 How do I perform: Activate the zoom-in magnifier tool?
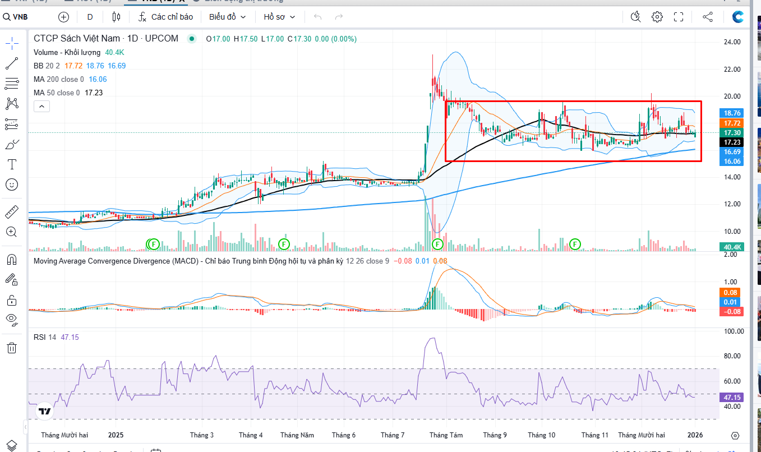pyautogui.click(x=12, y=232)
